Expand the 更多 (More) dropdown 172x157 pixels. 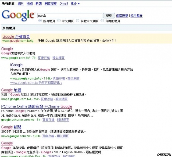coord(75,3)
